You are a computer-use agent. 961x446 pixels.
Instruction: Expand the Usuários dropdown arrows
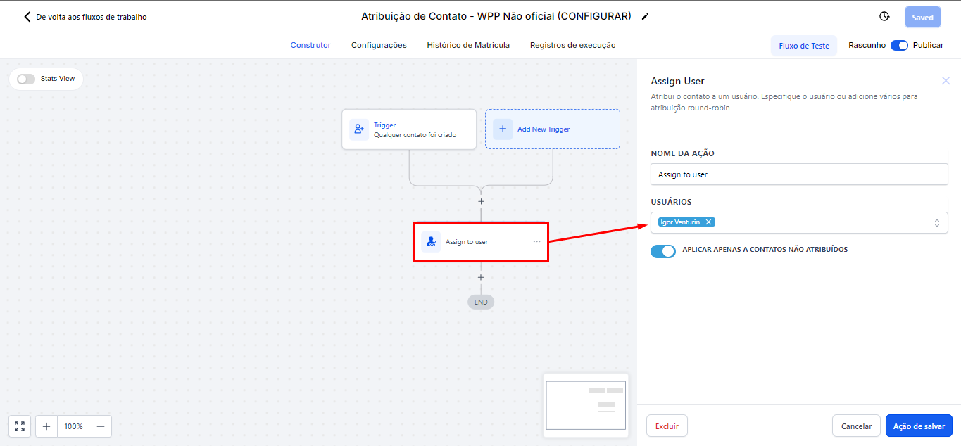[936, 223]
